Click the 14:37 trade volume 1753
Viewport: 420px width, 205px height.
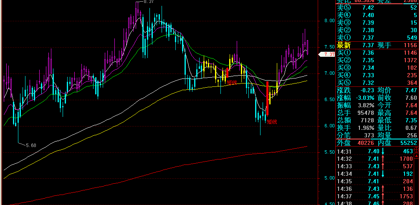[x=407, y=197]
